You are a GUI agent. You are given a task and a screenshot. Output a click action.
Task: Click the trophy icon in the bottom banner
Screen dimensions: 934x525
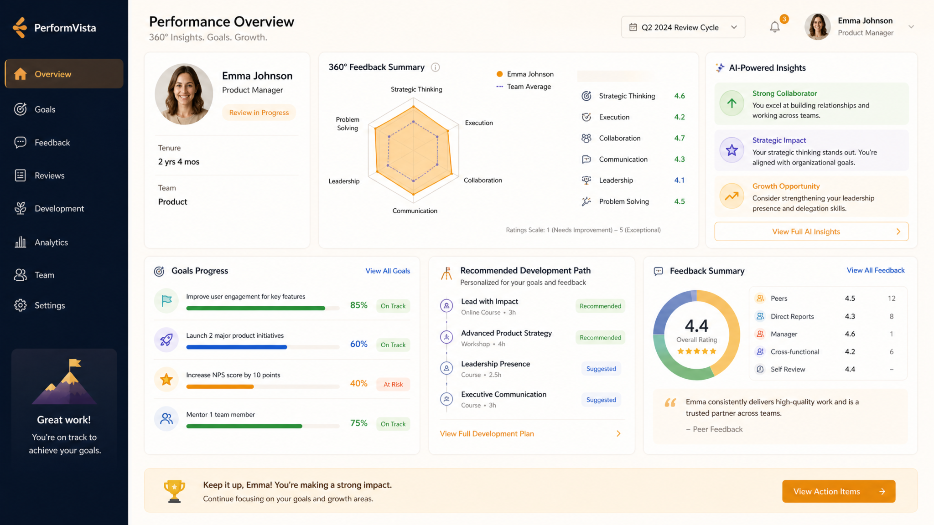click(174, 491)
